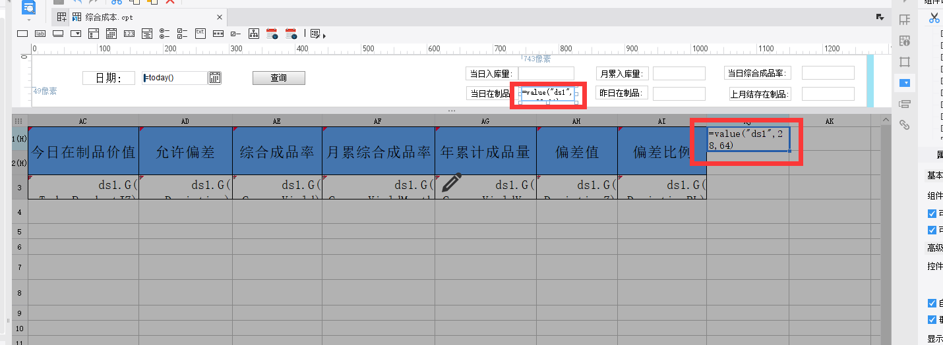Image resolution: width=943 pixels, height=345 pixels.
Task: Open the cell attributes panel
Action: click(905, 41)
